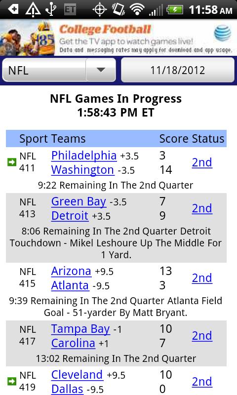Tap 2nd status link for Detroit game
The height and width of the screenshot is (395, 237).
point(202,208)
